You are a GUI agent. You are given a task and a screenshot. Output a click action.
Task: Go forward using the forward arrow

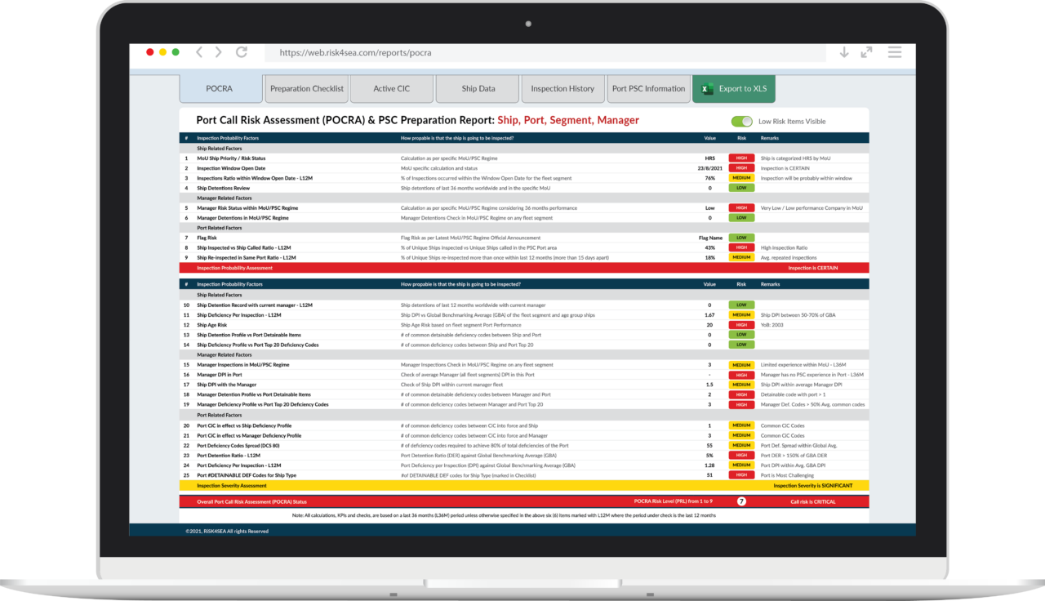(x=218, y=51)
